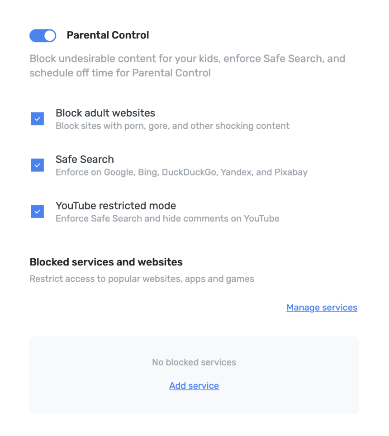Image resolution: width=389 pixels, height=436 pixels.
Task: Click the Safe Search label text
Action: (85, 159)
